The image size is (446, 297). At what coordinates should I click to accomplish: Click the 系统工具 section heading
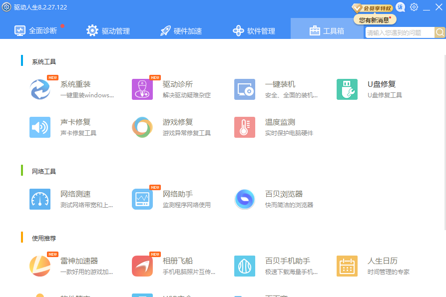[44, 62]
